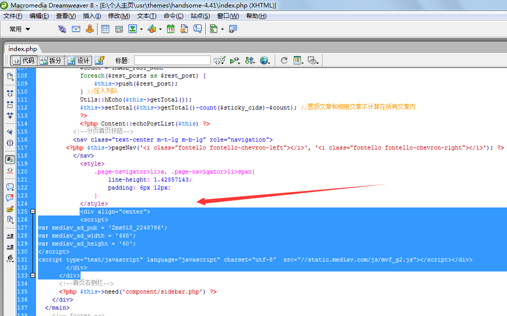Collapse the code block at line 125
Image resolution: width=507 pixels, height=316 pixels.
coord(33,211)
